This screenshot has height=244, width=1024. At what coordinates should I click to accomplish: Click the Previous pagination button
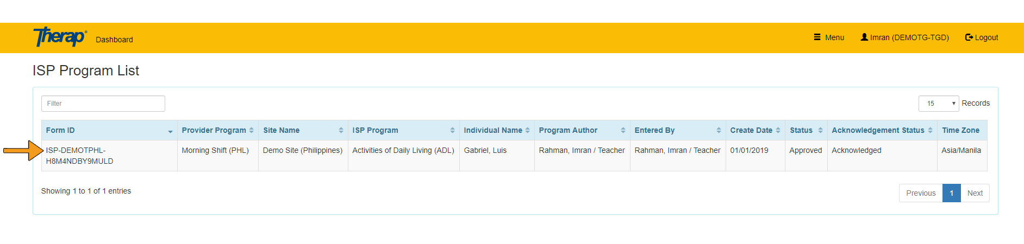click(x=921, y=193)
